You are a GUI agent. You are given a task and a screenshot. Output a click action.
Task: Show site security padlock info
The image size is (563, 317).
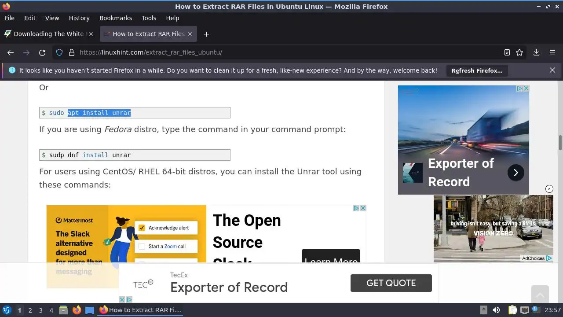pos(72,52)
